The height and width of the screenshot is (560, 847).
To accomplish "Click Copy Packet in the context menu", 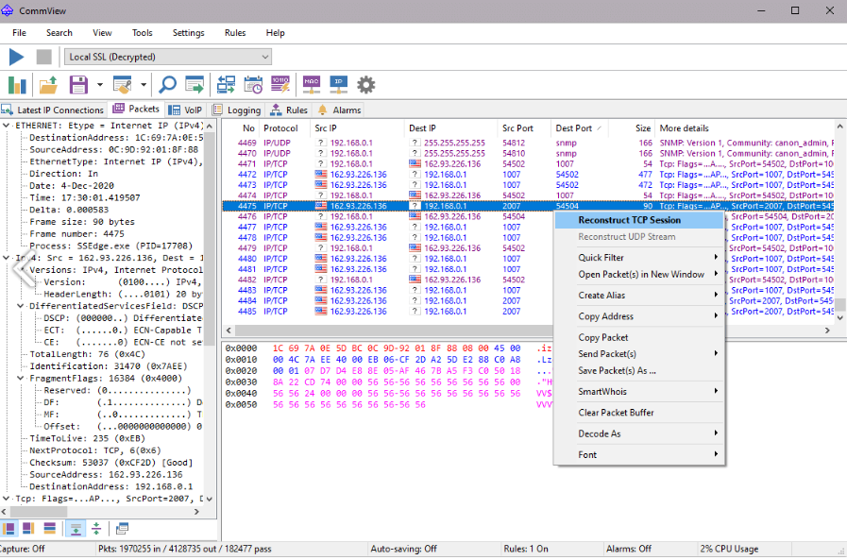I will [602, 337].
